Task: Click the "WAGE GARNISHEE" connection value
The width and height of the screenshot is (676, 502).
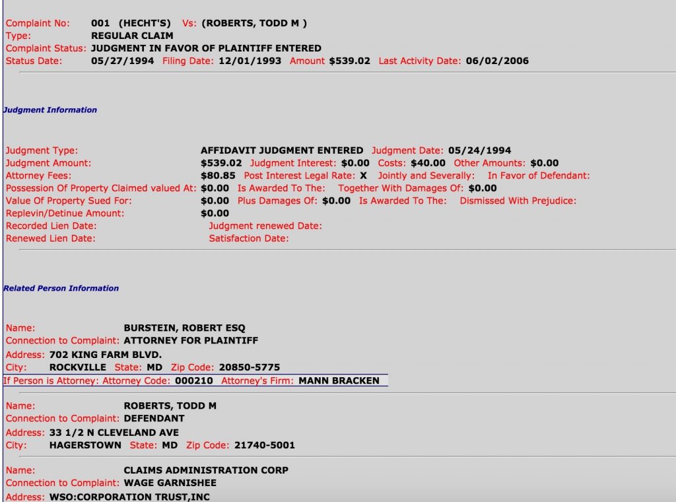Action: tap(170, 483)
